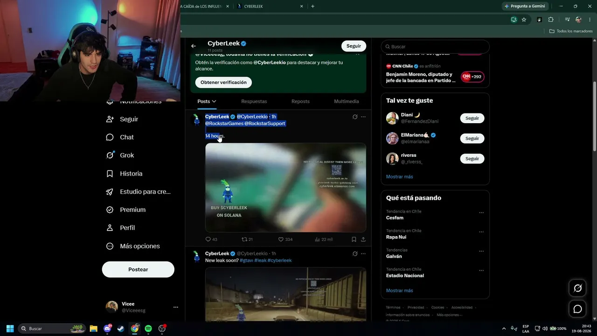Open the browser Extensions puzzle icon

[x=551, y=20]
